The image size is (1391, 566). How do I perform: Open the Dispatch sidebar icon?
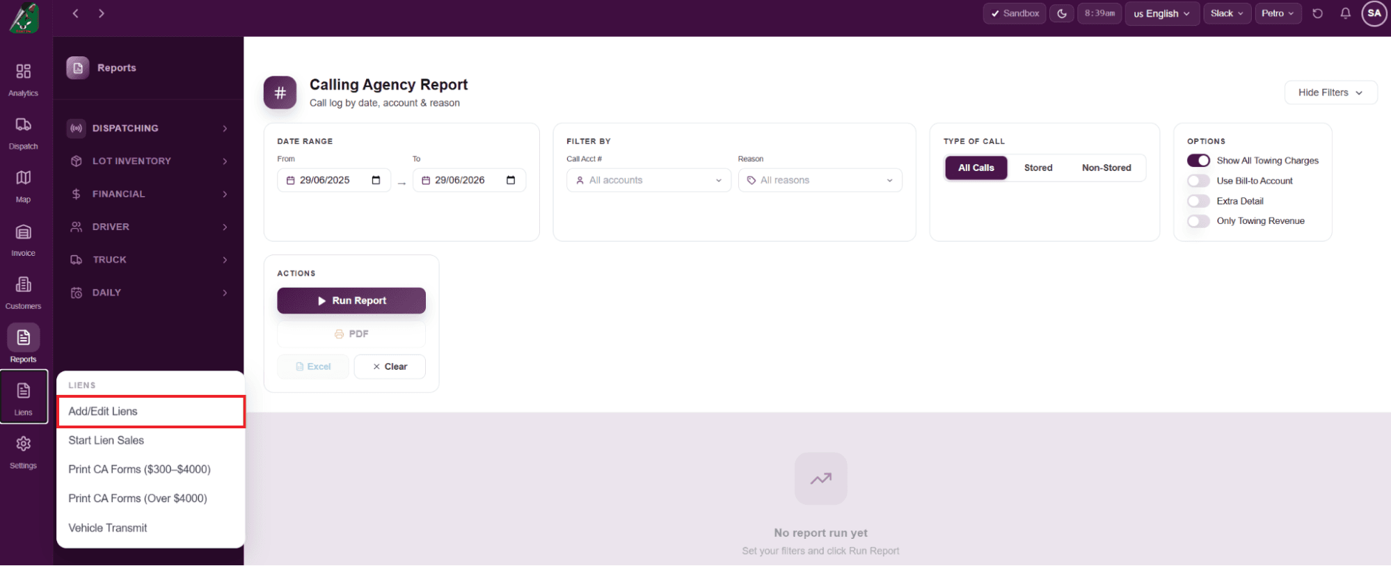[x=24, y=133]
